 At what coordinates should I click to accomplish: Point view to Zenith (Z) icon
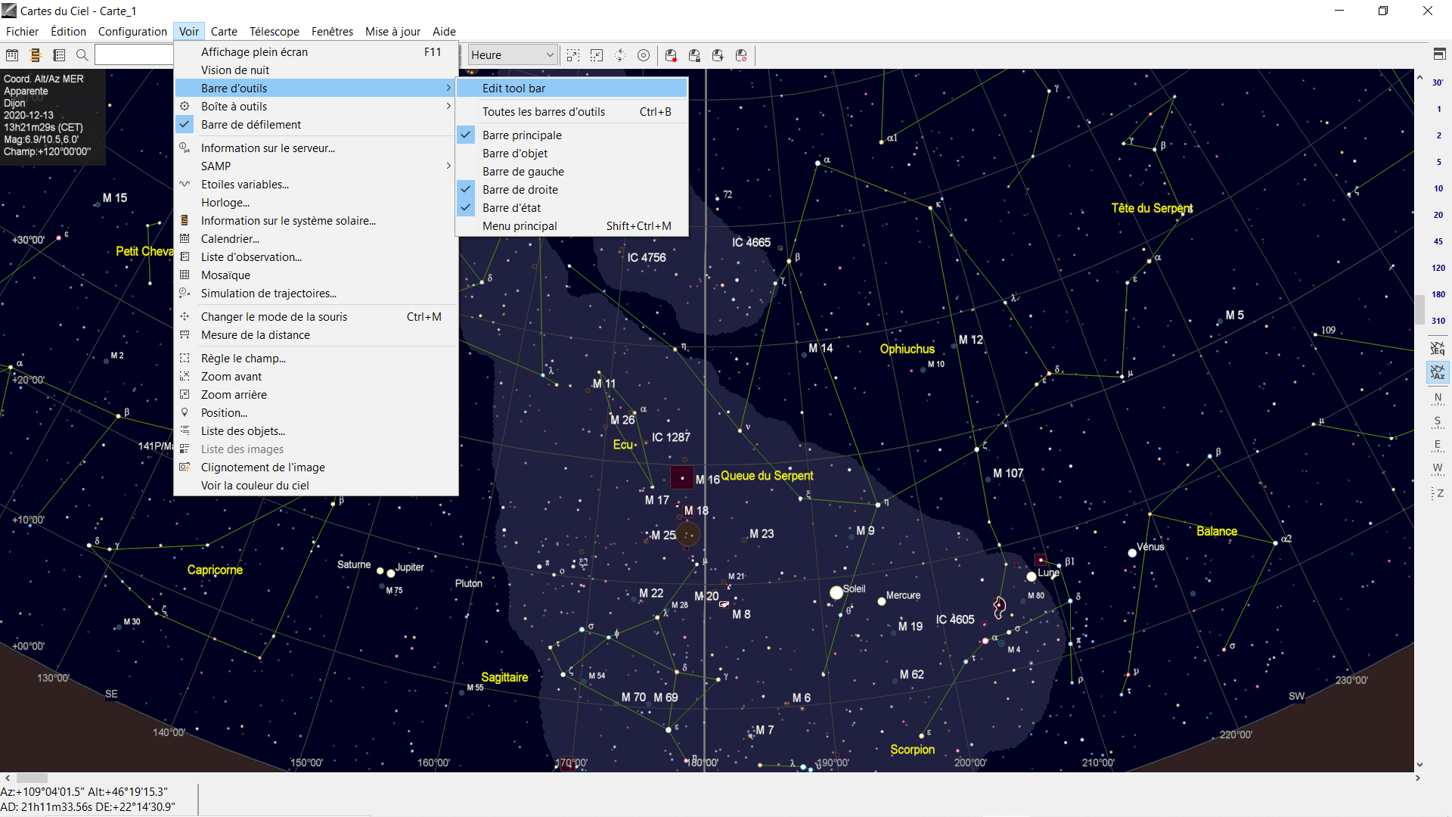click(x=1437, y=493)
